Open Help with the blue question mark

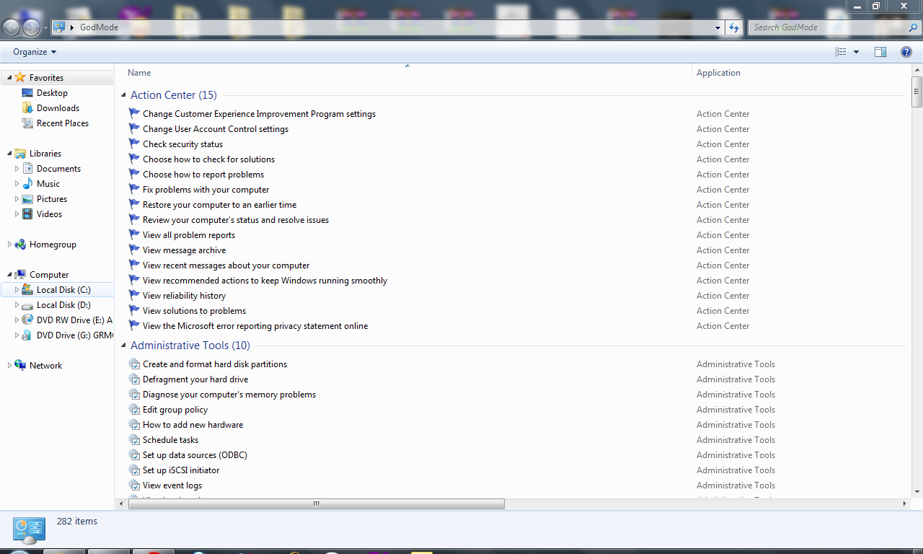(906, 52)
